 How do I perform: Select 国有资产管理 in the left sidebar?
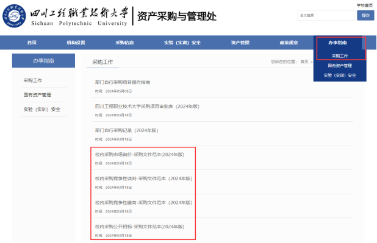pyautogui.click(x=37, y=95)
